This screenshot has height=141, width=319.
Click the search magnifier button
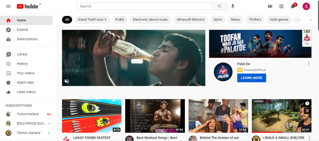[220, 6]
